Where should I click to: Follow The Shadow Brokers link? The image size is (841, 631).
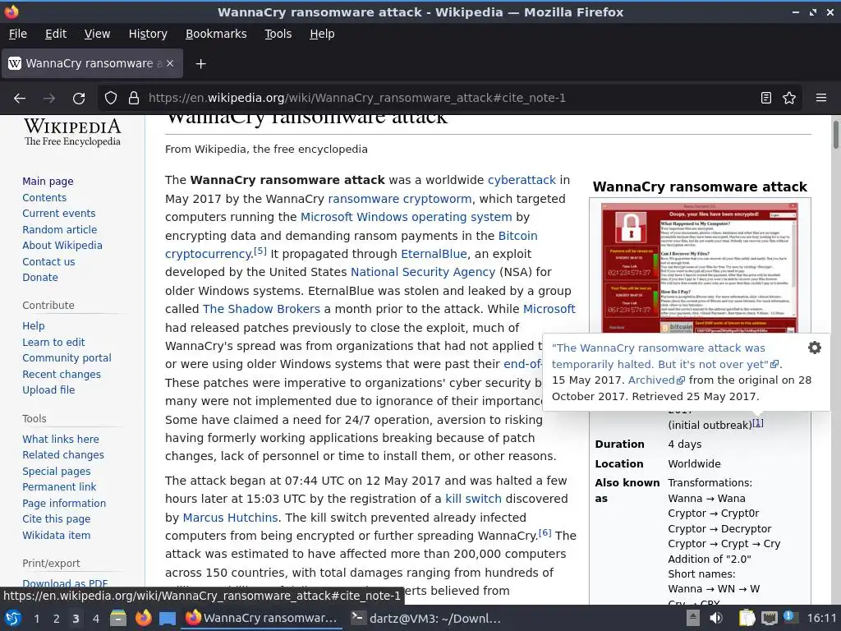261,309
